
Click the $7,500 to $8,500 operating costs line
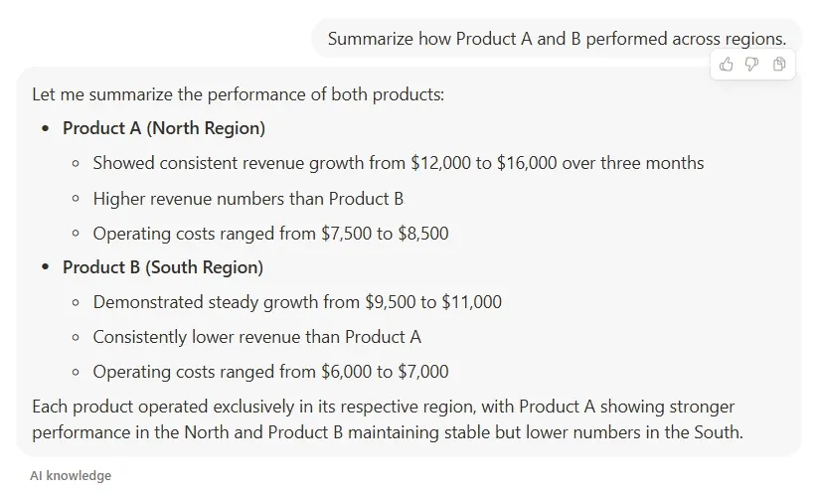coord(270,234)
